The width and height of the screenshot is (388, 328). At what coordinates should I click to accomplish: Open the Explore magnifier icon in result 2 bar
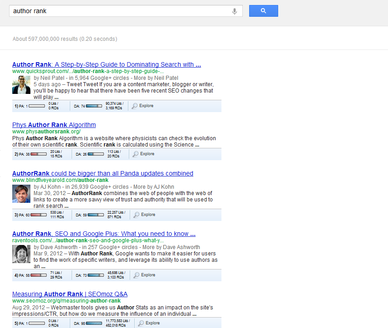[x=135, y=154]
